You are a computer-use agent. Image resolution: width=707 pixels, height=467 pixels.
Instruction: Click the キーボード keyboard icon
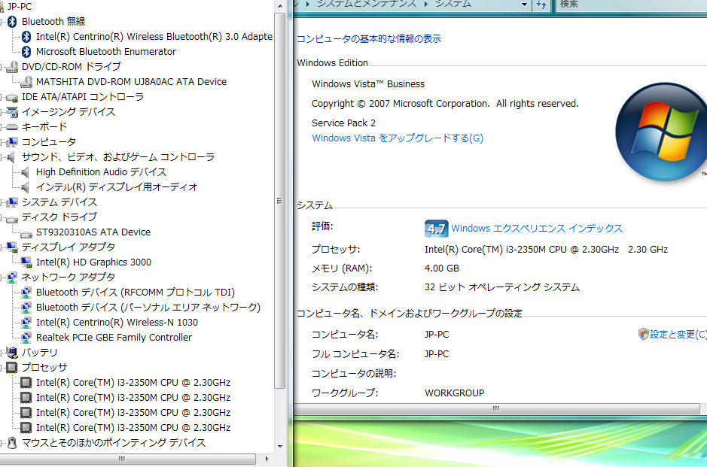tap(12, 127)
